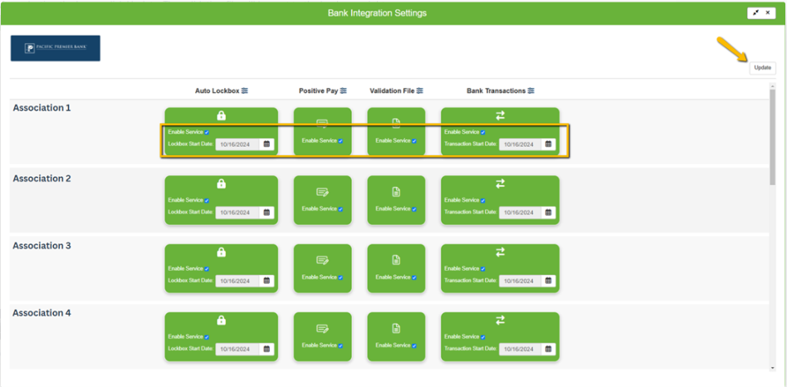Toggle Association 1 Bank Transactions Enable Service checkbox
Viewport: 787px width, 387px height.
coord(483,133)
